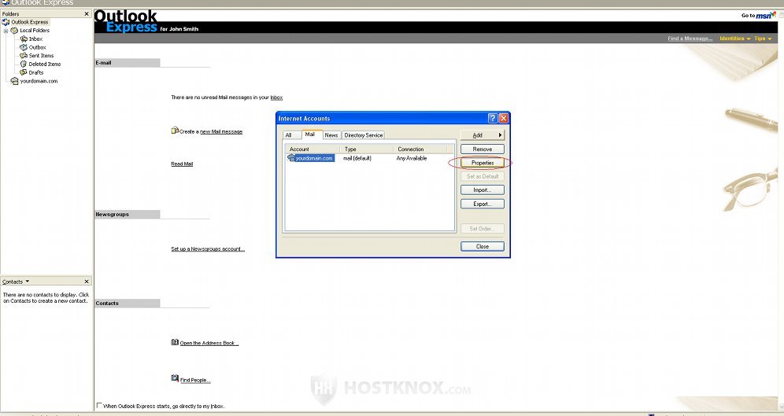Click the Address Book icon
784x416 pixels.
(x=175, y=342)
